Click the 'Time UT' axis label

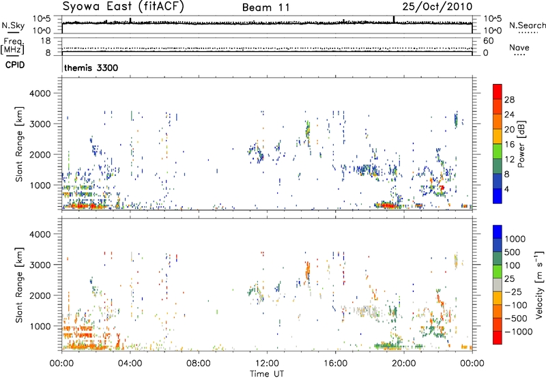267,374
